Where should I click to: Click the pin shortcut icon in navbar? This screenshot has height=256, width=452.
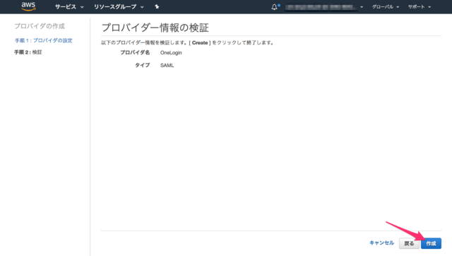[x=157, y=6]
